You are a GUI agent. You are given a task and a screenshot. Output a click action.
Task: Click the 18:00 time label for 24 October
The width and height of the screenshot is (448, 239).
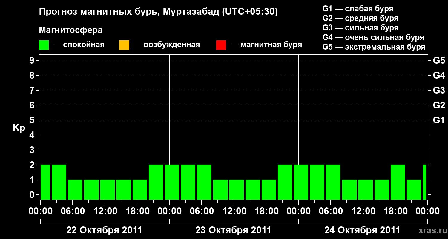click(x=395, y=211)
